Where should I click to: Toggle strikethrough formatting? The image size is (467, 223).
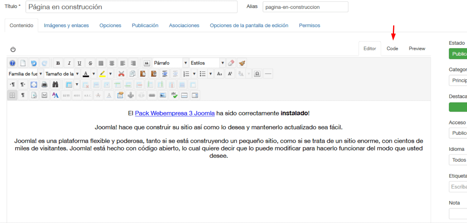tap(90, 63)
